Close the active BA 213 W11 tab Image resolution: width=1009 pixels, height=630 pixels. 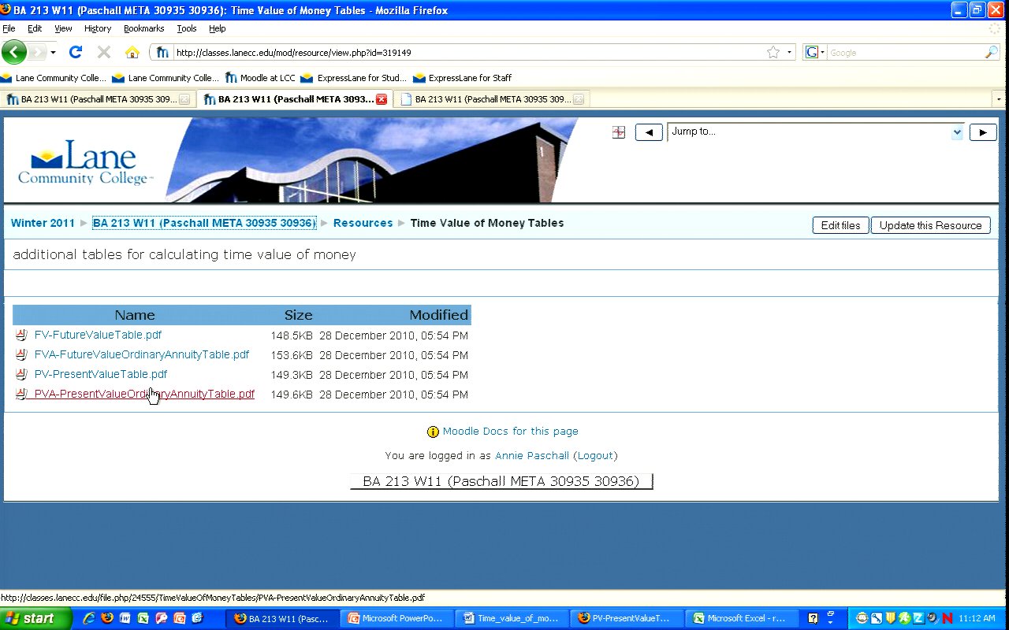382,99
